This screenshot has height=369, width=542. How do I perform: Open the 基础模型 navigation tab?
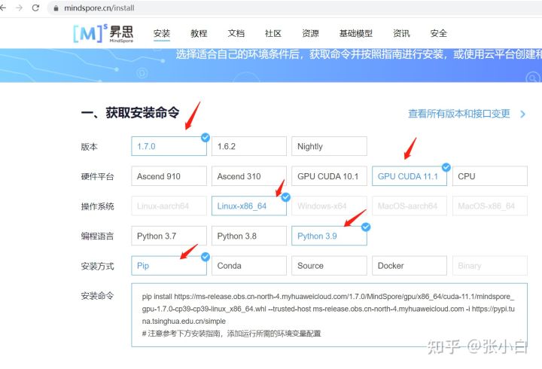[x=355, y=34]
